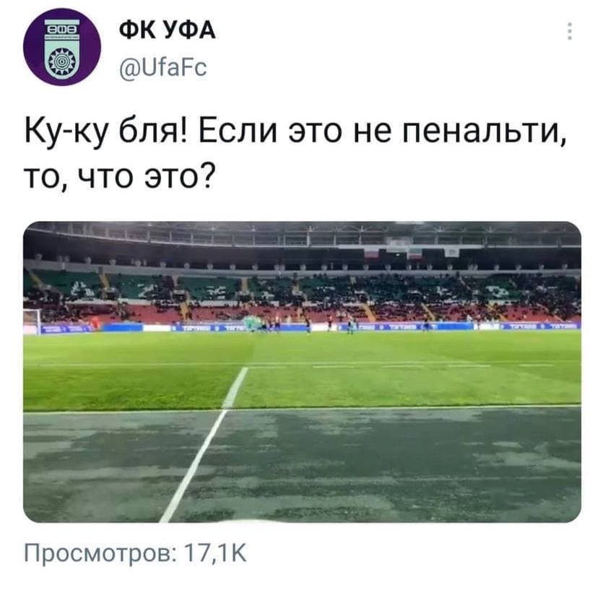Click the second line 'то, что это?'
Screen dimensions: 598x595
tap(119, 177)
